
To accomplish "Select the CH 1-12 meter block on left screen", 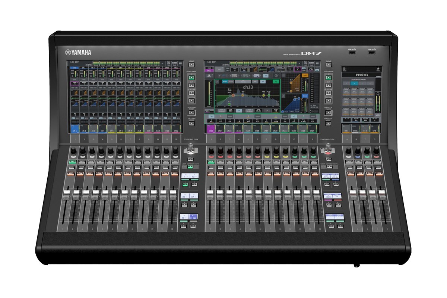I will tap(96, 63).
